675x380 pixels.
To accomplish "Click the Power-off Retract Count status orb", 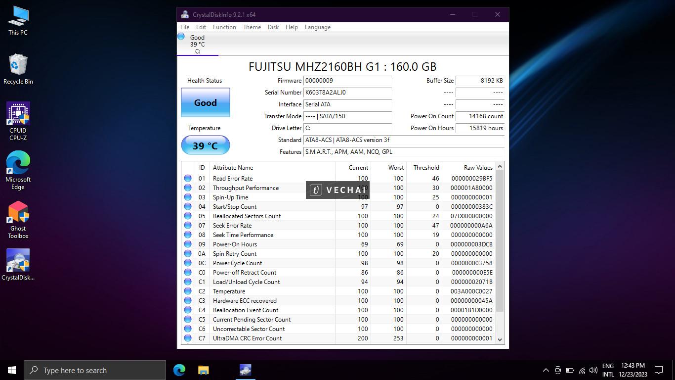I will pyautogui.click(x=188, y=273).
